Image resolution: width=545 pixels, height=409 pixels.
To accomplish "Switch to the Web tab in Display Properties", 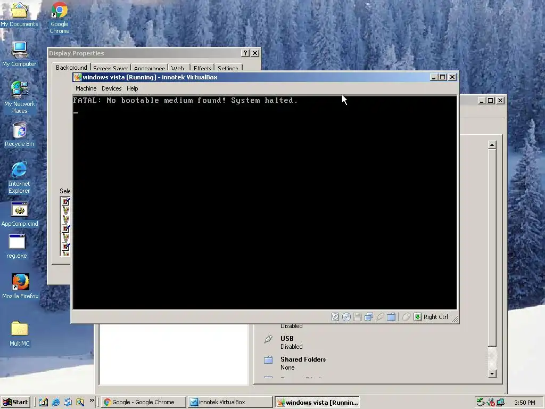I will pos(178,68).
